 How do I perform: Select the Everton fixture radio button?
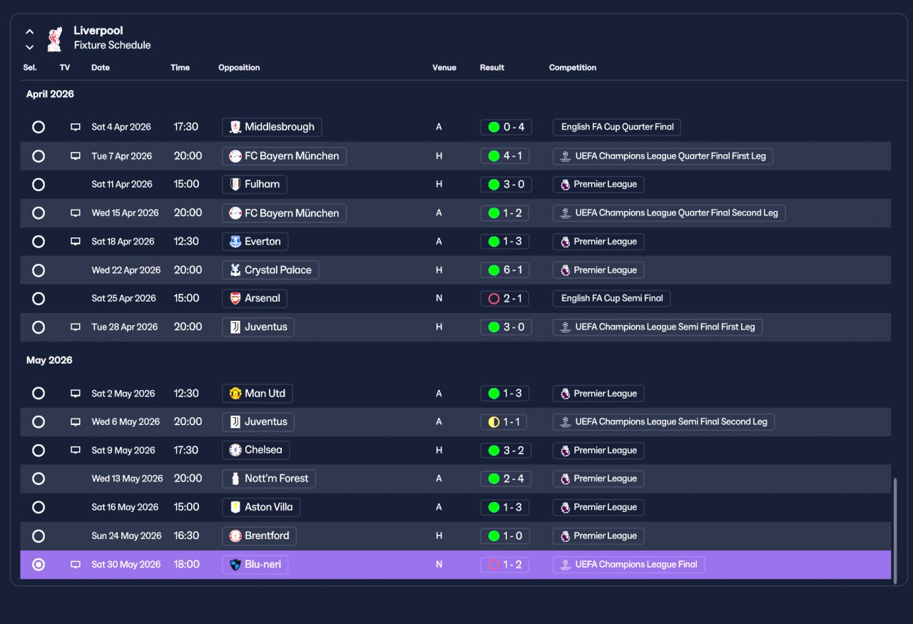click(39, 242)
